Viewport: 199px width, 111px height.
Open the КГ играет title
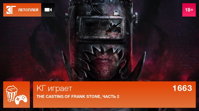[x=54, y=88]
